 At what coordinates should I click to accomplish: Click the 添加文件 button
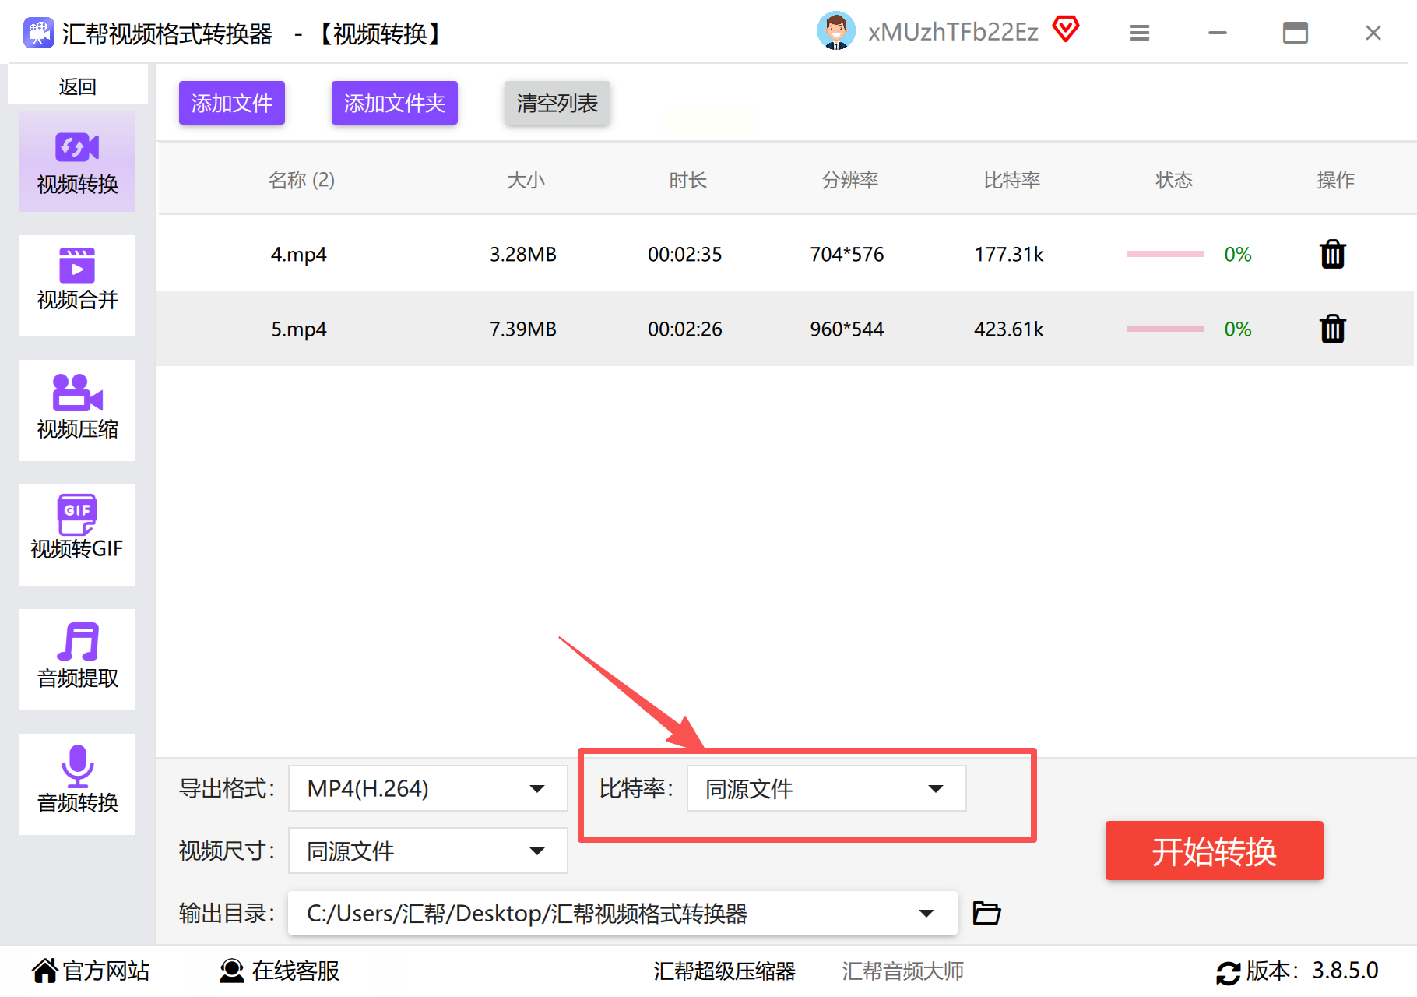click(x=232, y=103)
